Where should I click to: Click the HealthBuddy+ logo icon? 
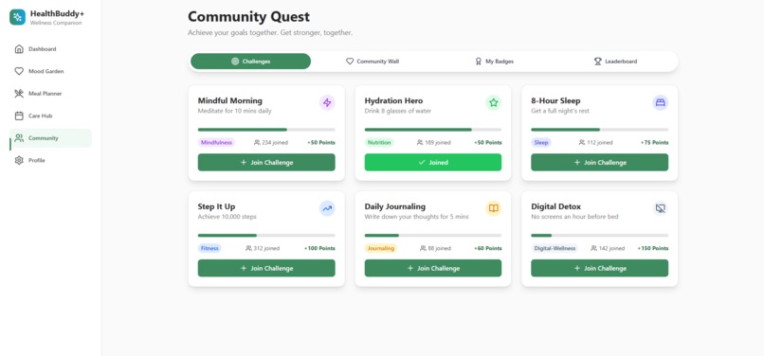pos(18,17)
